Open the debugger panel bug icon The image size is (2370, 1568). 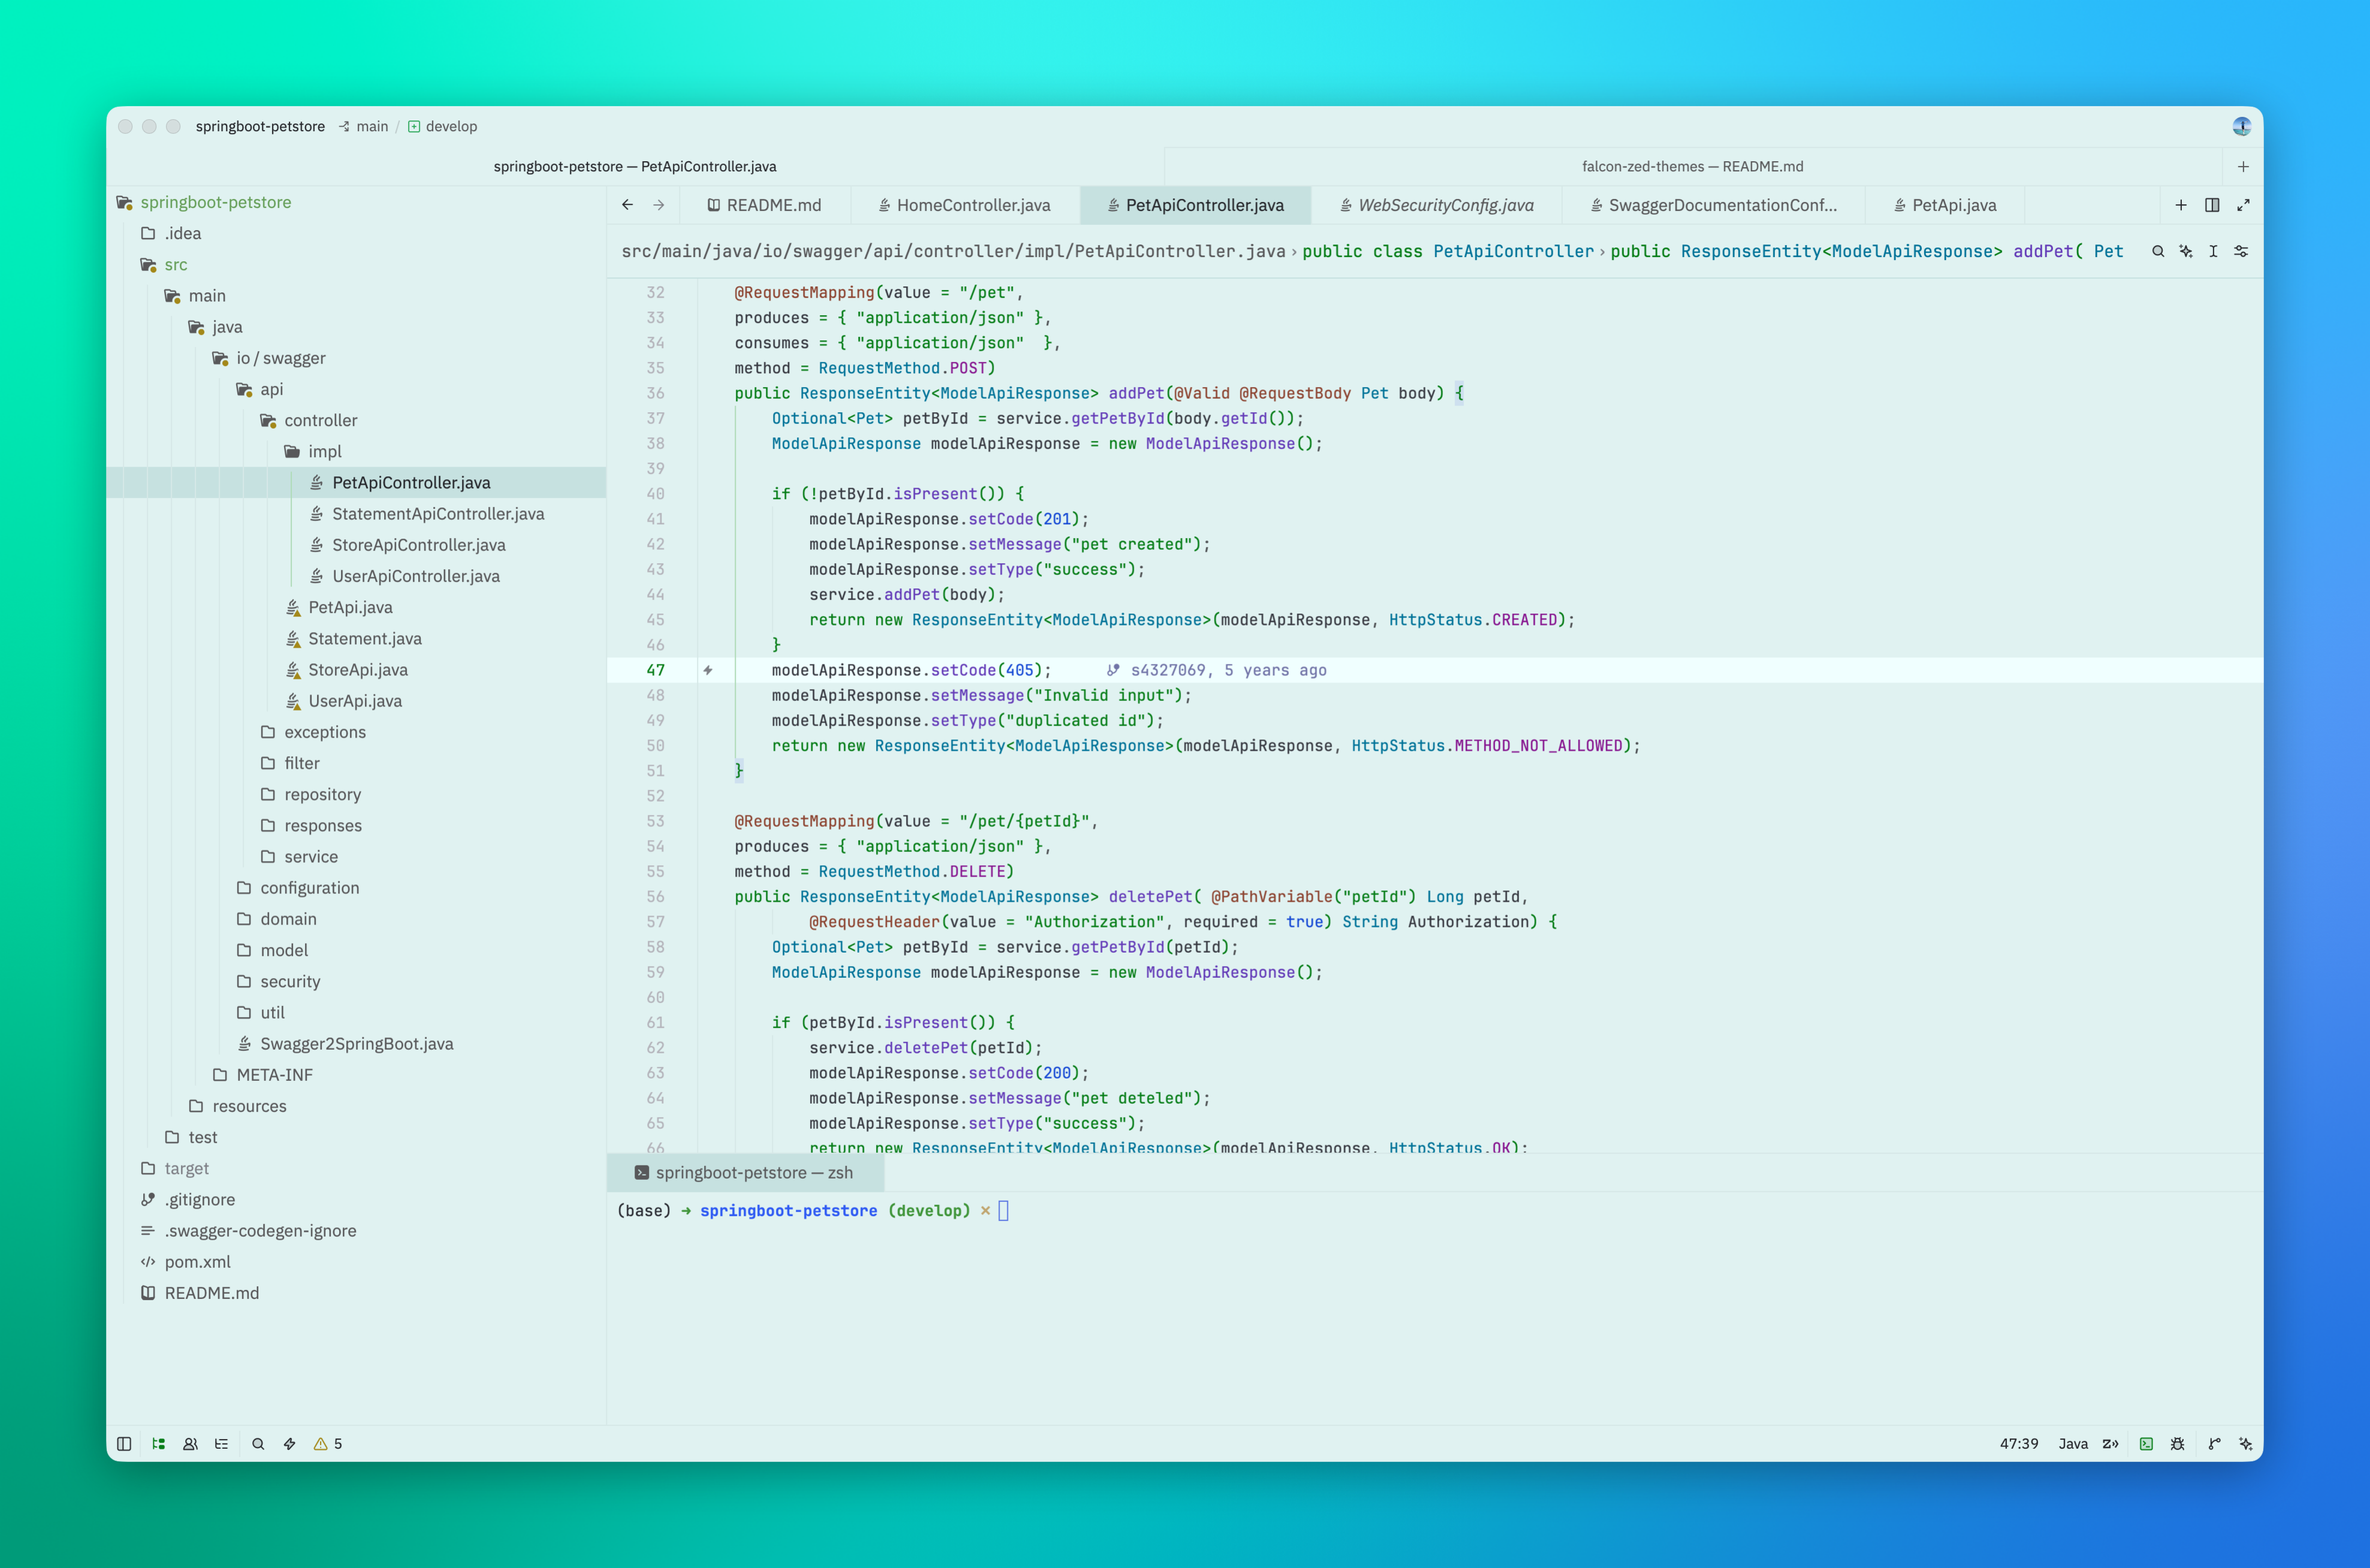click(x=2177, y=1443)
